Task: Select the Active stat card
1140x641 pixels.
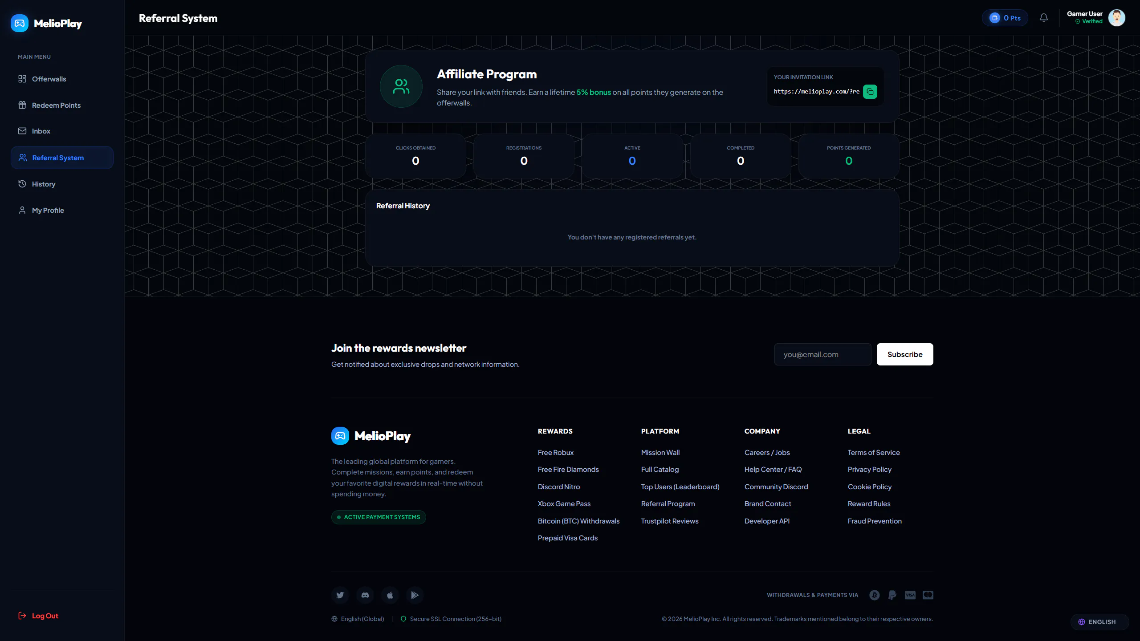Action: pyautogui.click(x=632, y=156)
